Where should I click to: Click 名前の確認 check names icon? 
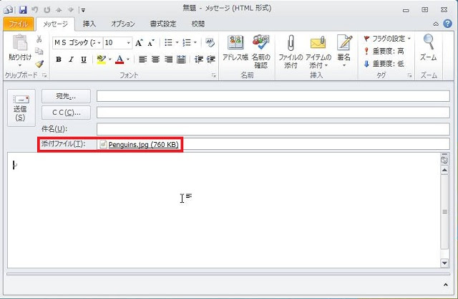(260, 52)
